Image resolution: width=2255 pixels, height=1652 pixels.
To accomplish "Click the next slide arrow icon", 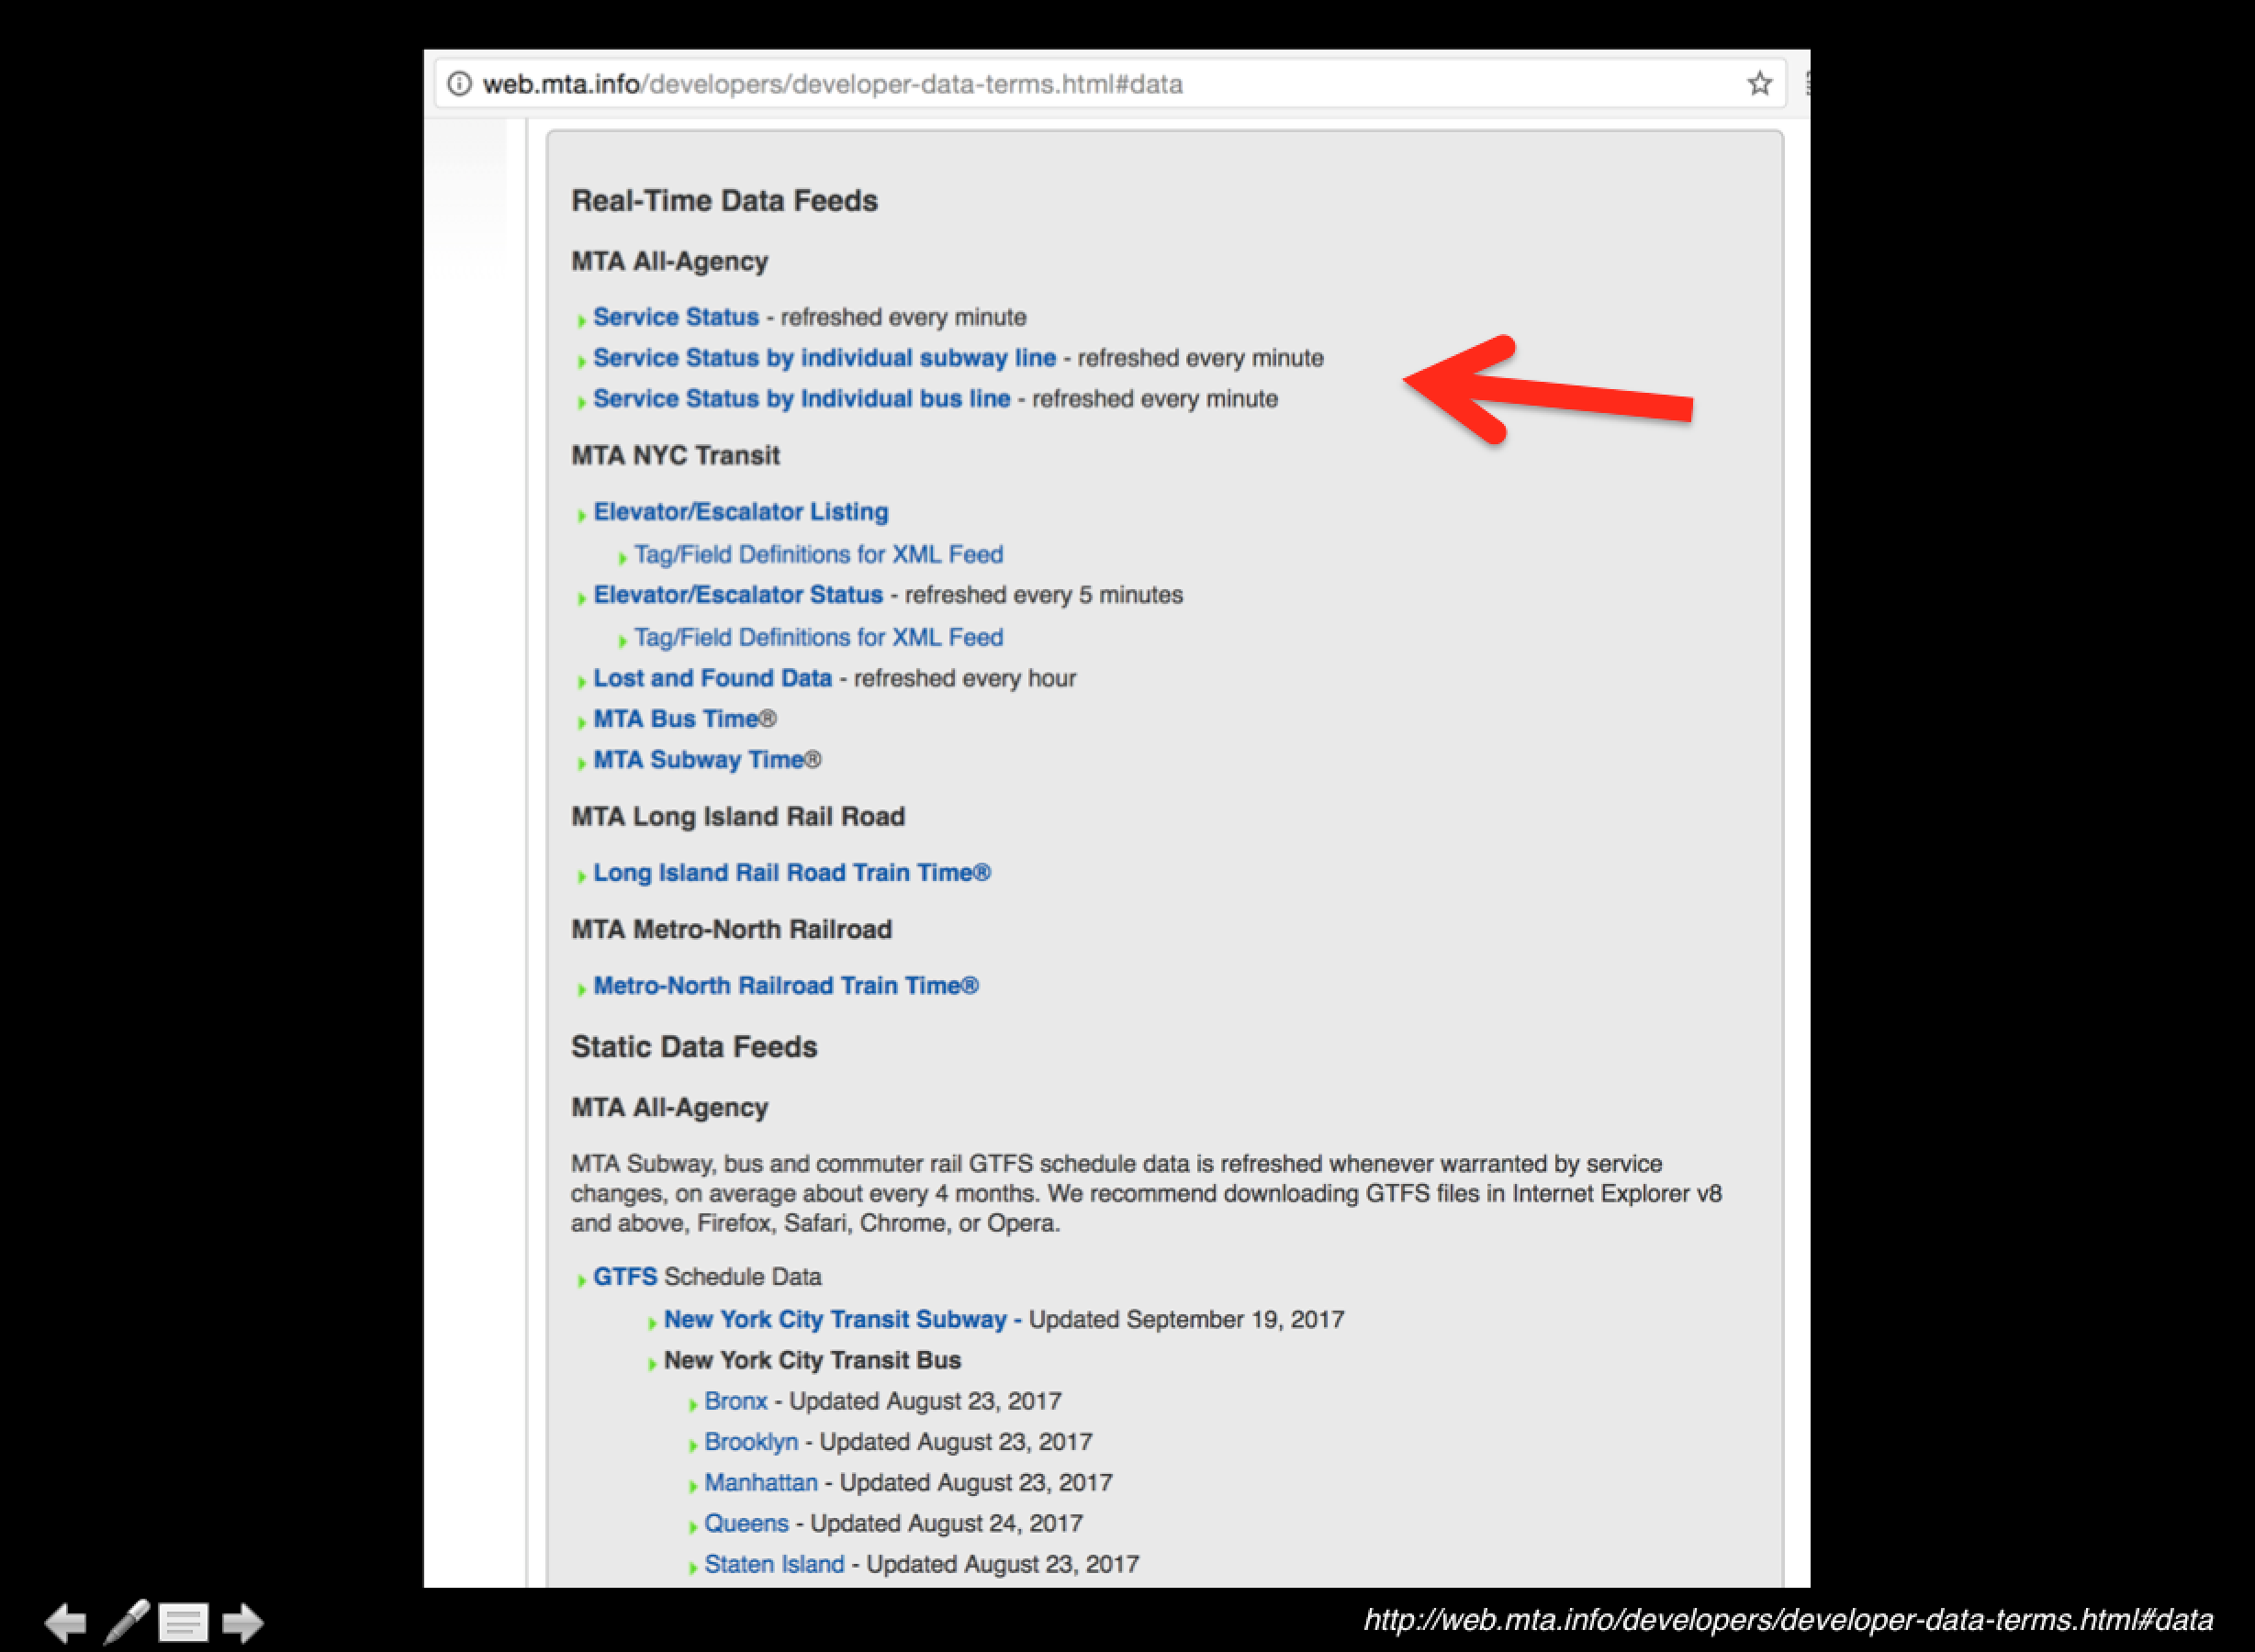I will tap(242, 1622).
